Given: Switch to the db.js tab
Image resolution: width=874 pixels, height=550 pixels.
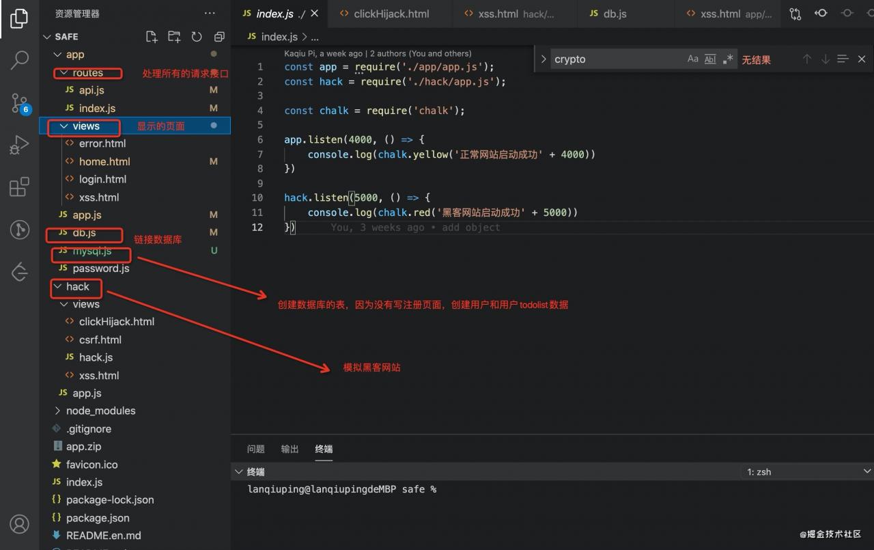Looking at the screenshot, I should click(614, 13).
